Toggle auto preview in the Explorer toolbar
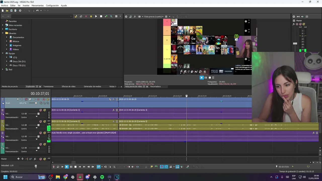The width and height of the screenshot is (322, 181). coord(106,16)
